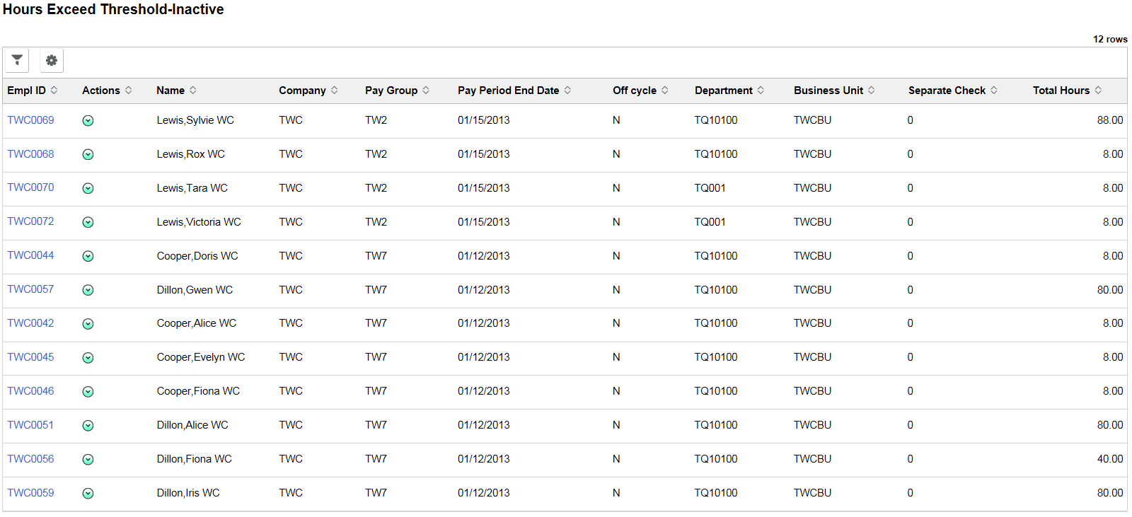Image resolution: width=1132 pixels, height=517 pixels.
Task: Sort by Off cycle column
Action: 641,91
